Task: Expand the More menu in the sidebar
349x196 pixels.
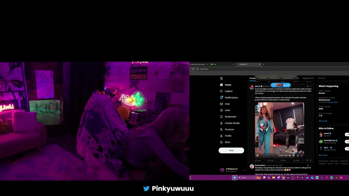Action: coord(225,142)
